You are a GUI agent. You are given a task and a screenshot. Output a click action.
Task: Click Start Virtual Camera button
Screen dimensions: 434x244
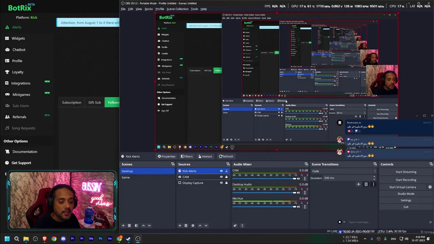click(x=402, y=187)
